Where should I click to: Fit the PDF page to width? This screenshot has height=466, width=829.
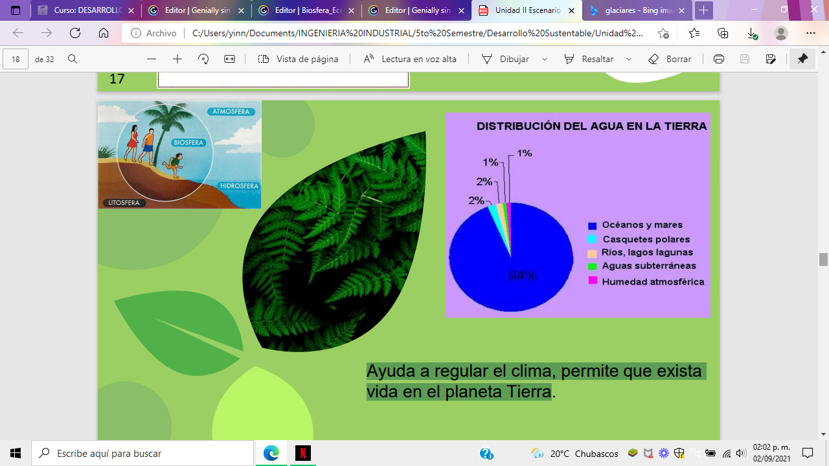[x=229, y=59]
